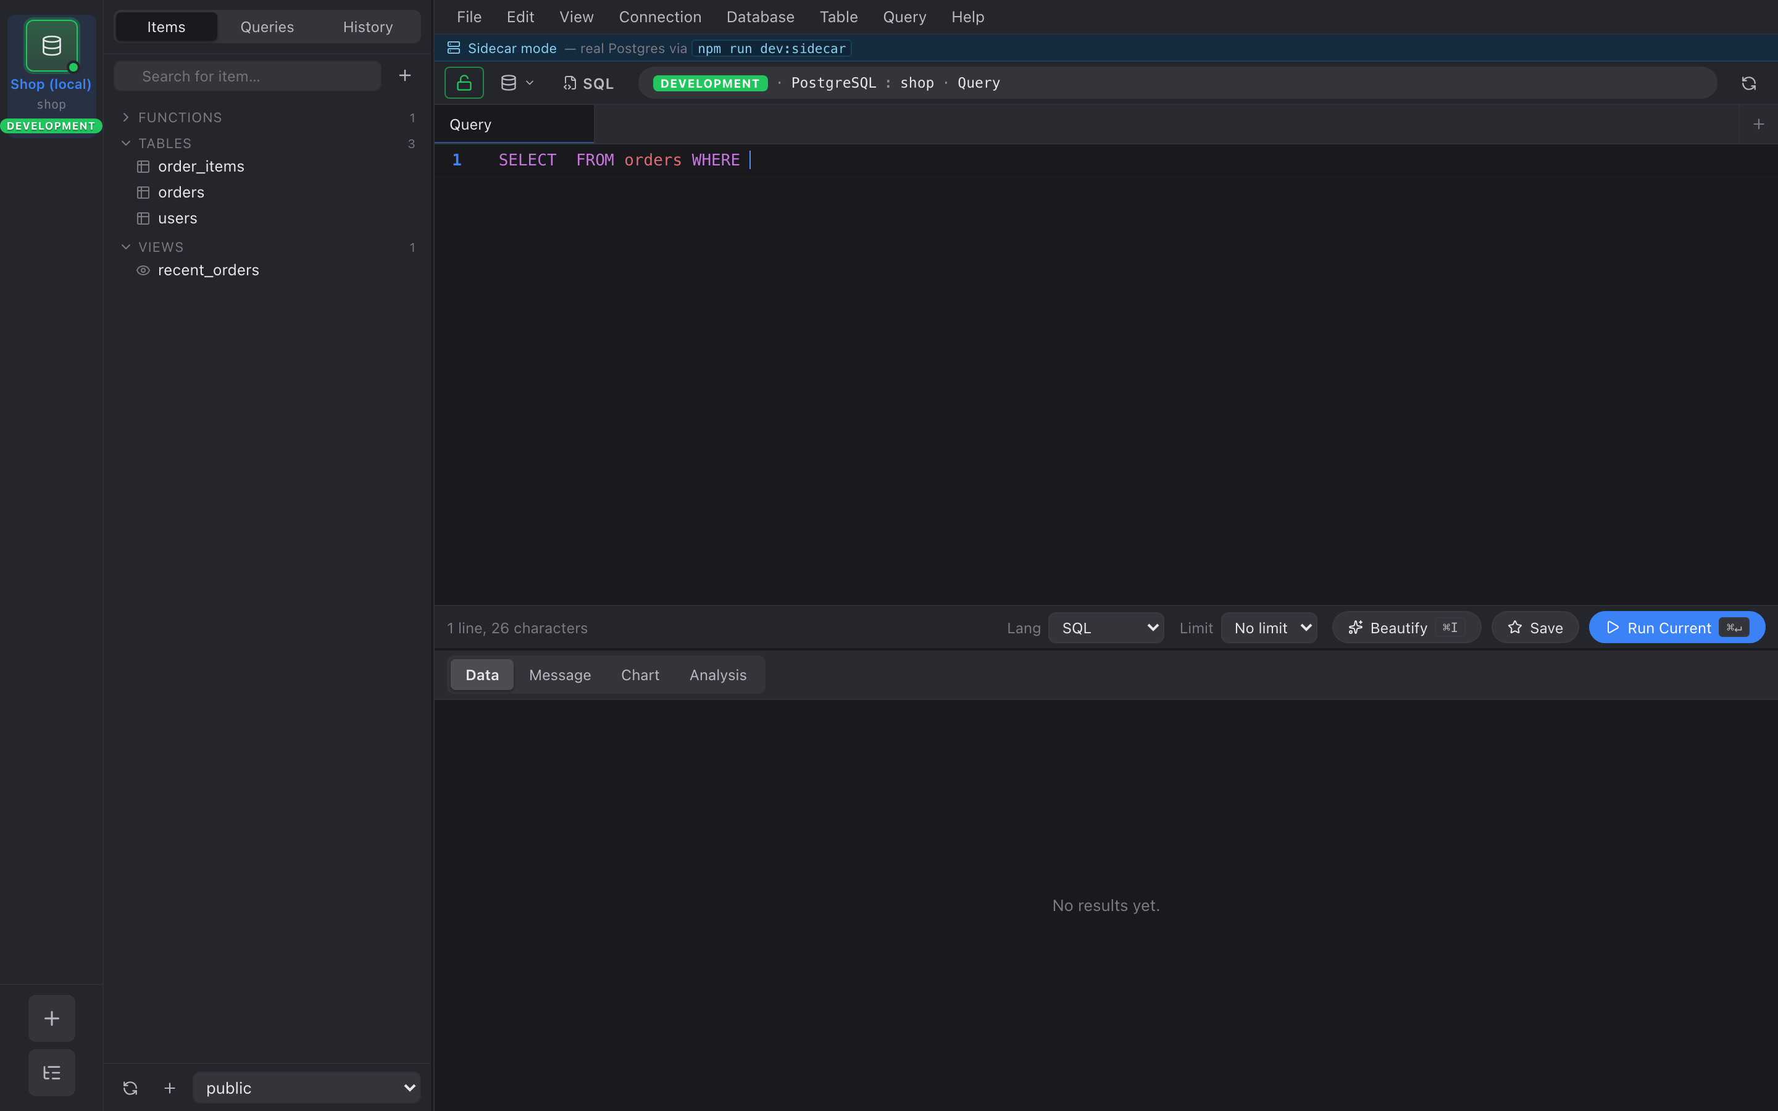Image resolution: width=1778 pixels, height=1111 pixels.
Task: Click Run Current button
Action: coord(1677,628)
